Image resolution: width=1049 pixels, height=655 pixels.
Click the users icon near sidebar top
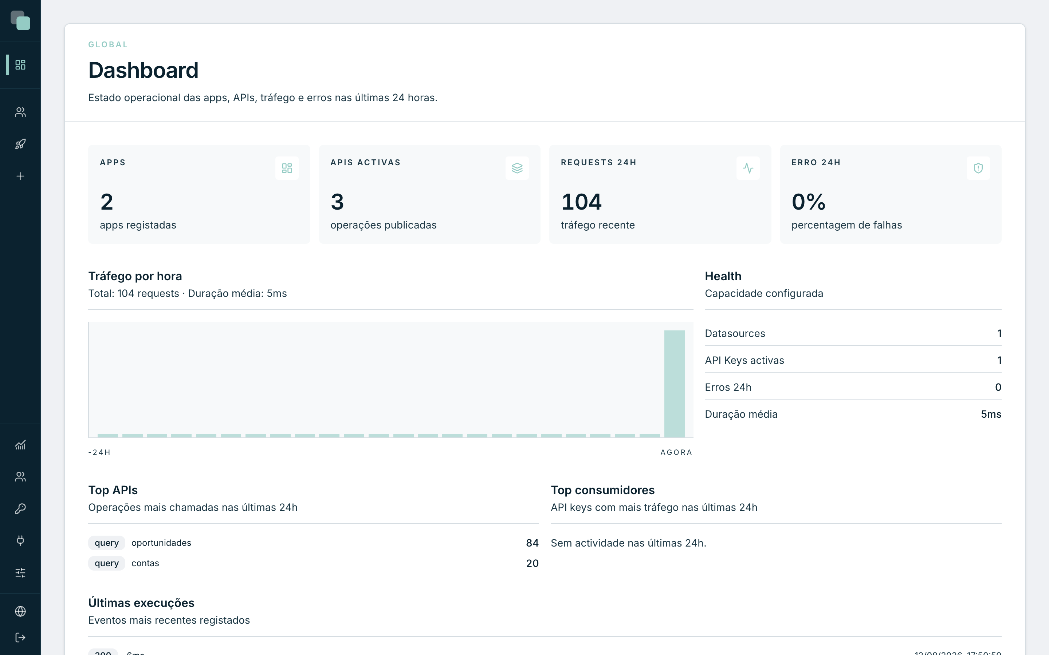pyautogui.click(x=20, y=112)
